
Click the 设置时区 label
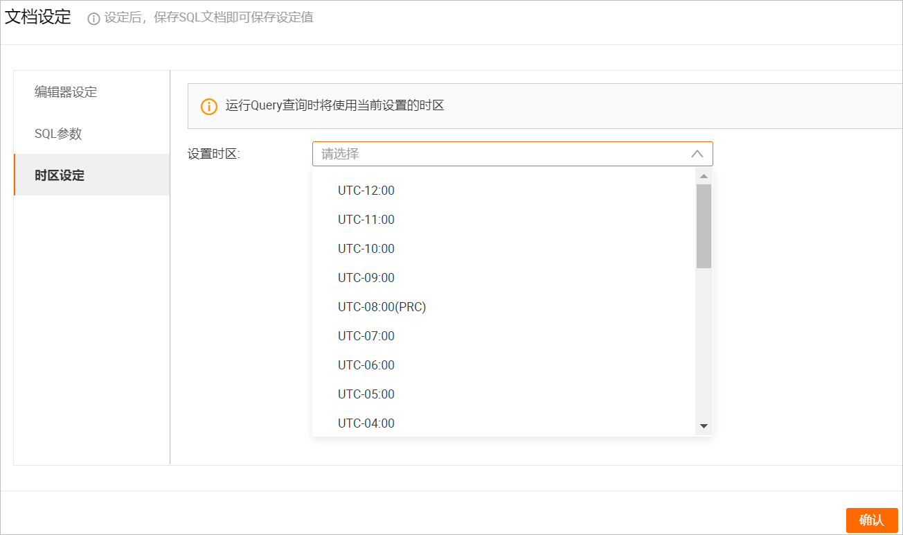(x=213, y=154)
